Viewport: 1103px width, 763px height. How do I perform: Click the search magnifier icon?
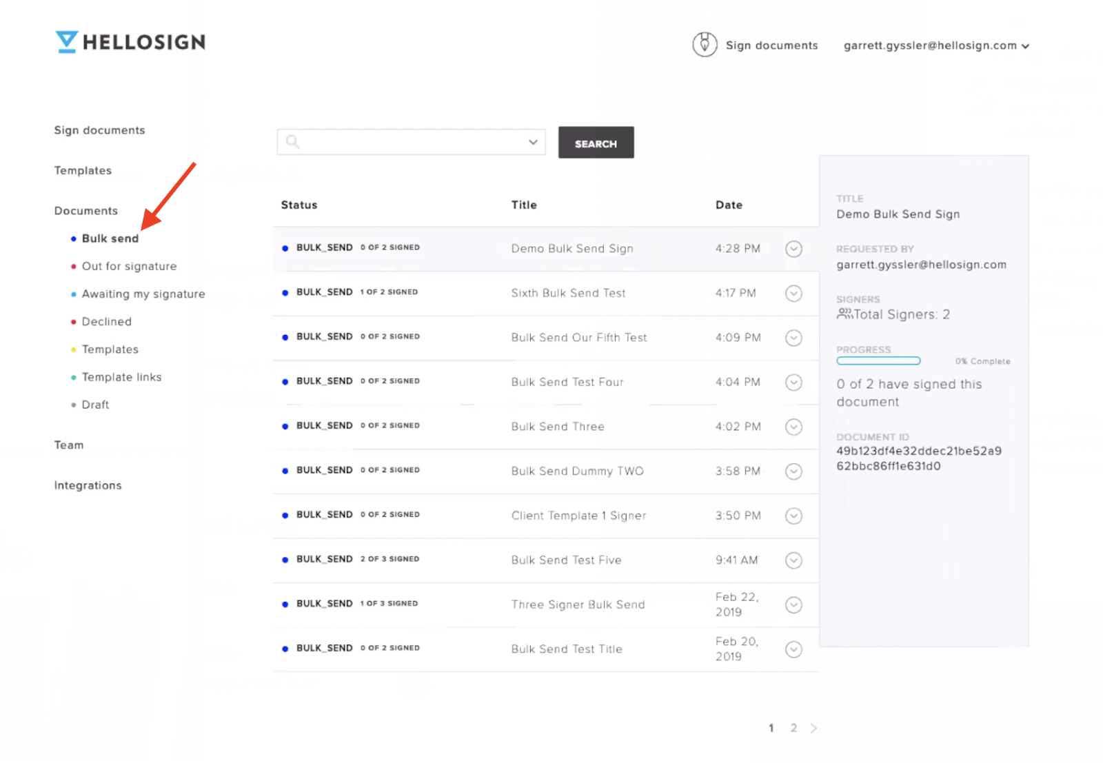point(293,142)
